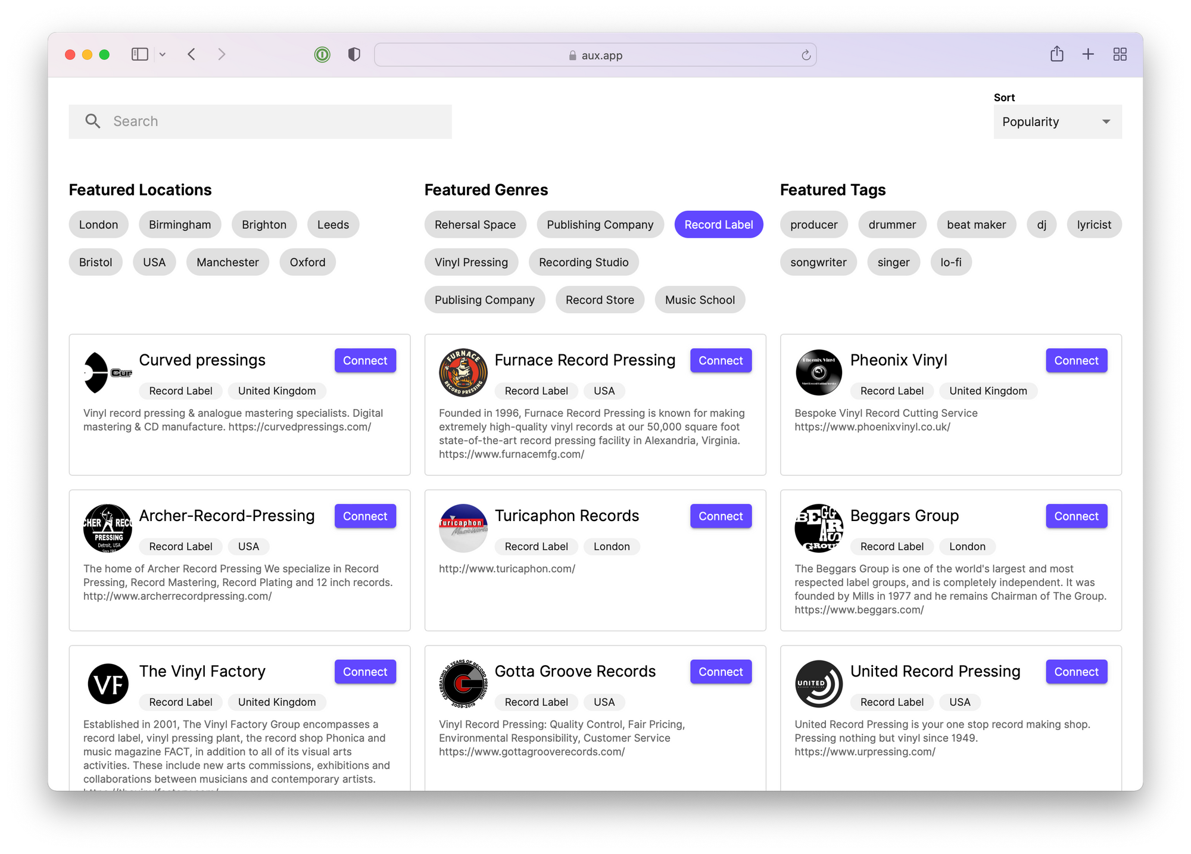This screenshot has height=854, width=1191.
Task: Open the privacy shield icon
Action: tap(354, 55)
